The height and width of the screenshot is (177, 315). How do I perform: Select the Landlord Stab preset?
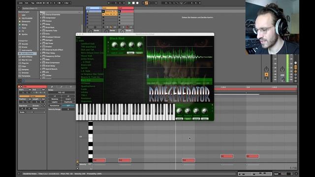point(88,44)
